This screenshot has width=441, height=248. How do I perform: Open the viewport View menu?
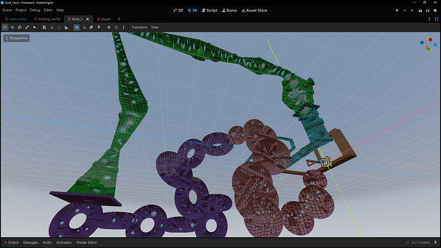click(x=155, y=27)
